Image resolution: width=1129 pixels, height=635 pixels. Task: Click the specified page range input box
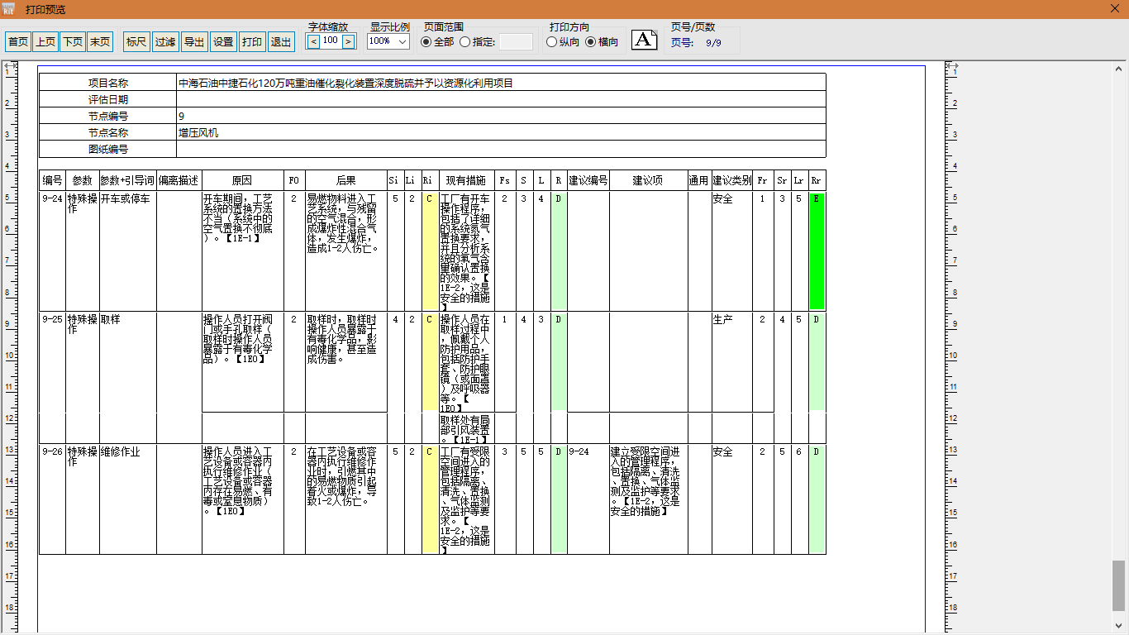[516, 41]
